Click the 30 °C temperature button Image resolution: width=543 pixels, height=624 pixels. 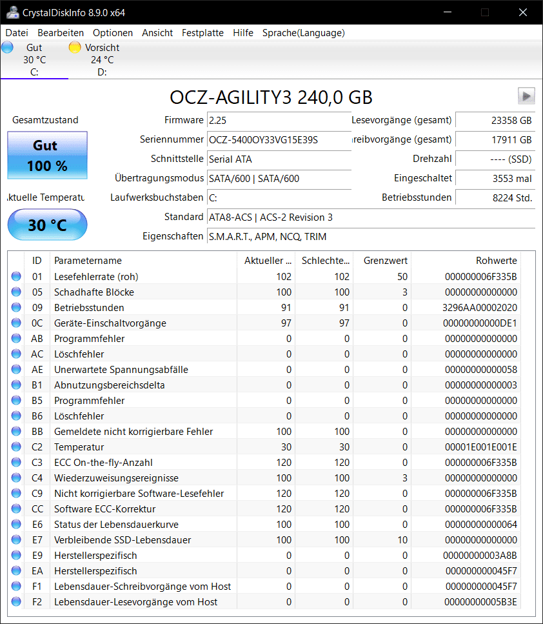pos(47,225)
